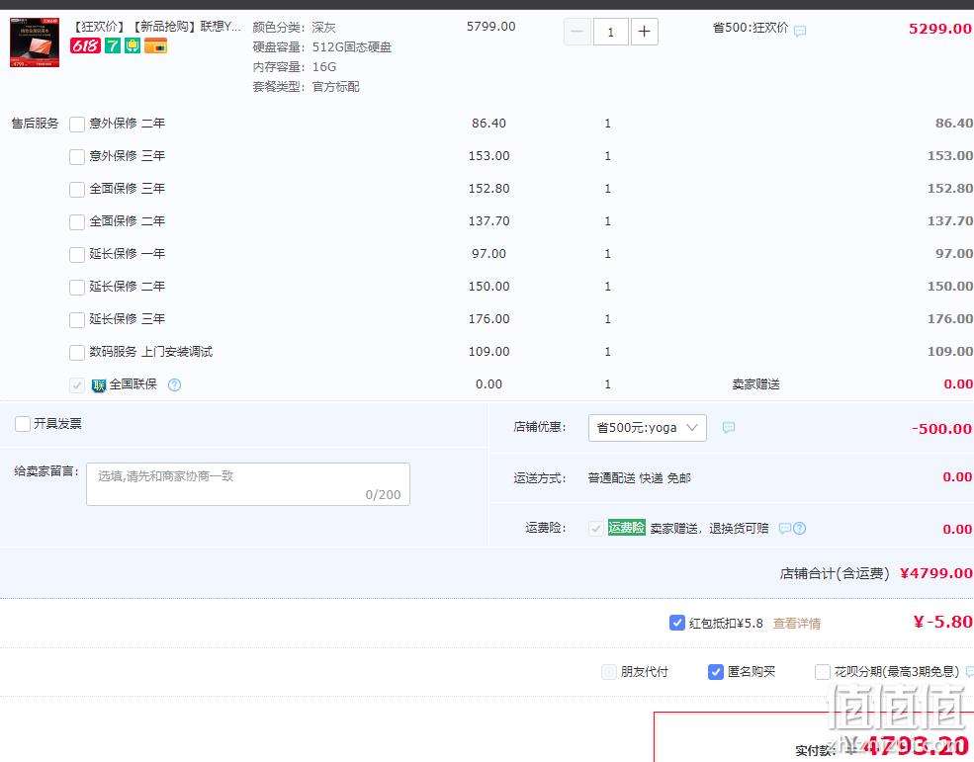Check 数码服务 上门安装调试 box
This screenshot has height=762, width=974.
click(x=77, y=353)
